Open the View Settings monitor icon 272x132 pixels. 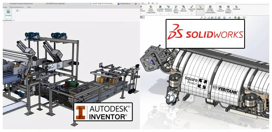click(244, 18)
